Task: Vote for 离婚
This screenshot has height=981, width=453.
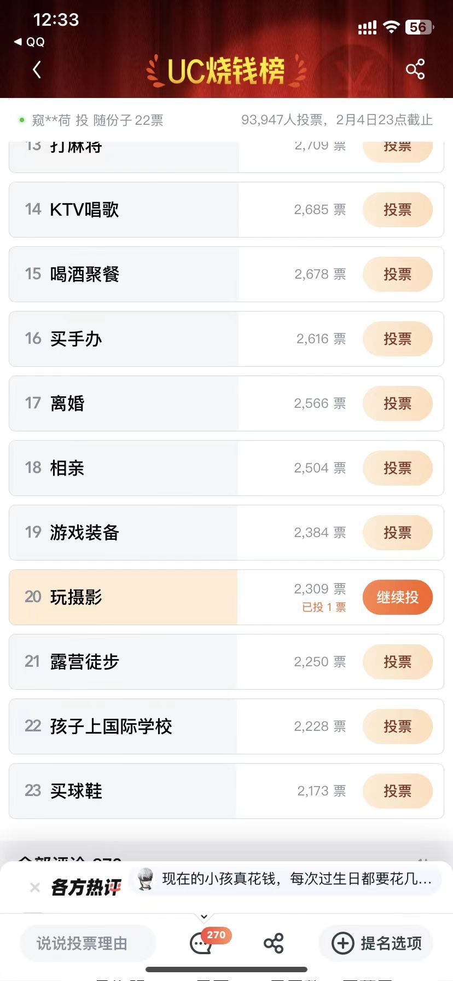Action: 398,403
